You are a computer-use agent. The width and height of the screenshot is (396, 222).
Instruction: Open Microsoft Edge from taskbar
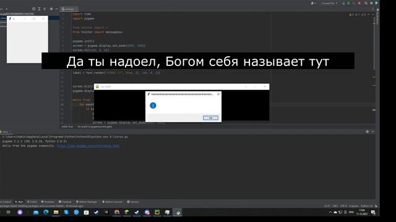tap(46, 212)
